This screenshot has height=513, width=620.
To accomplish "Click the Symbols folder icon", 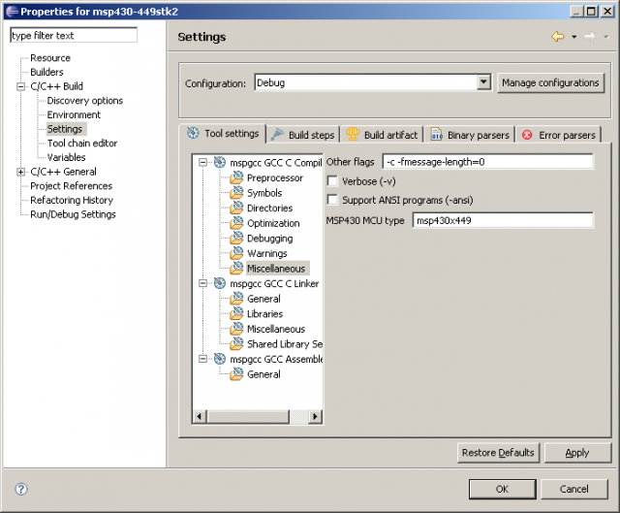I will coord(236,193).
